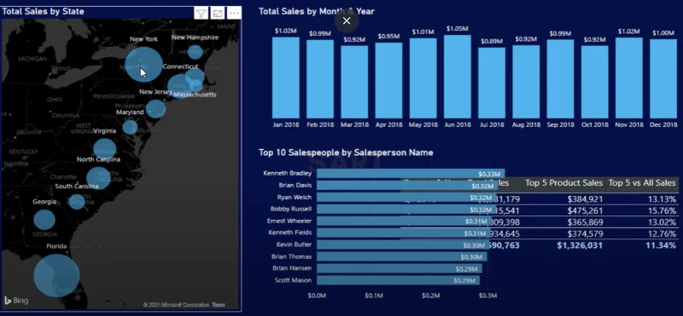
Task: Click the Mar 2018 sales column
Action: (354, 82)
